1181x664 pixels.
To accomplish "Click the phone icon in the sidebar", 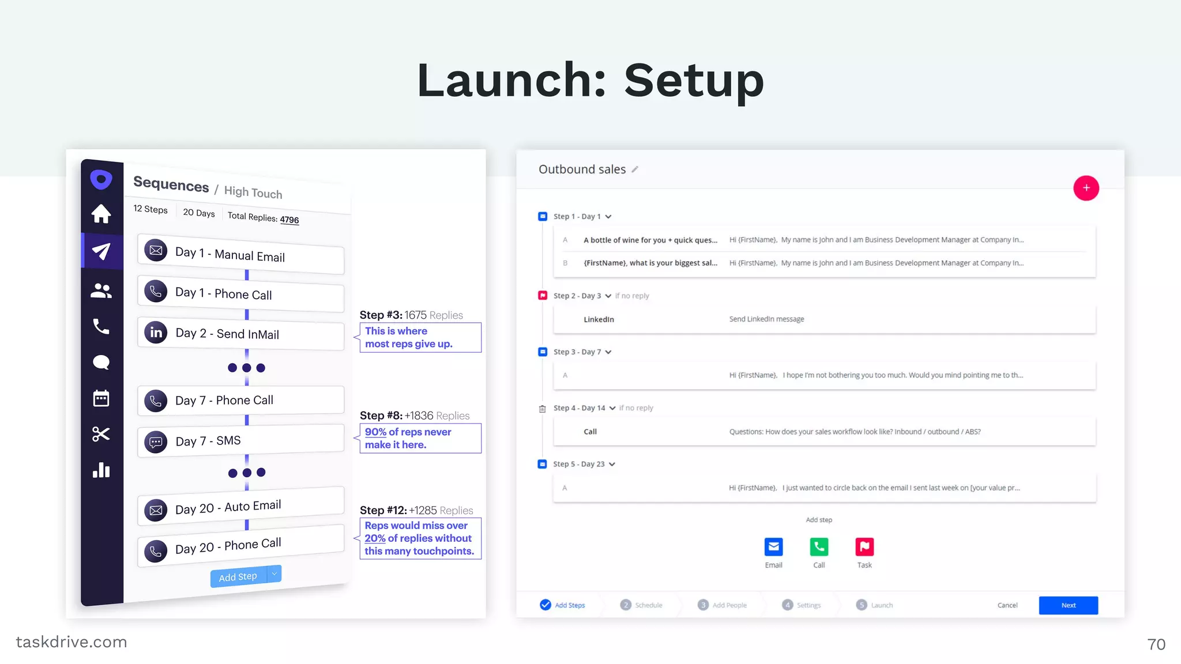I will coord(101,327).
